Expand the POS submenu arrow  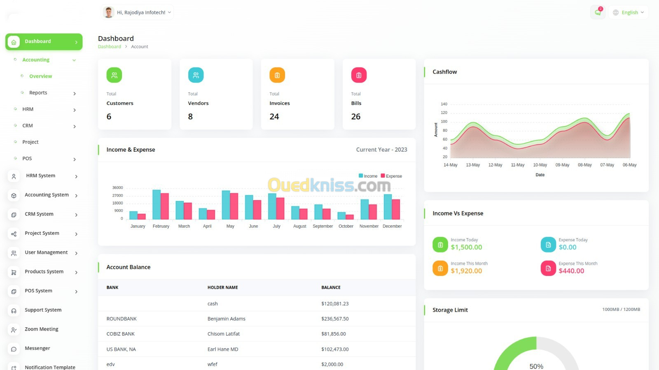75,160
